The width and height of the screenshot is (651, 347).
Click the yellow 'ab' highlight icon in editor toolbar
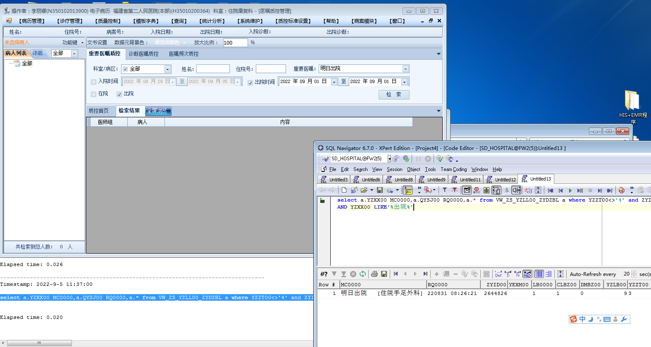(x=408, y=190)
